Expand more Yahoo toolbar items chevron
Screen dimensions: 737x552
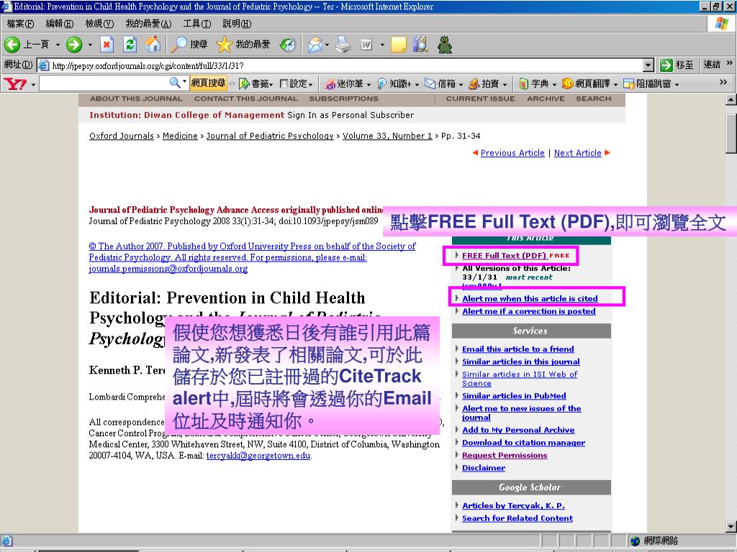pos(723,82)
